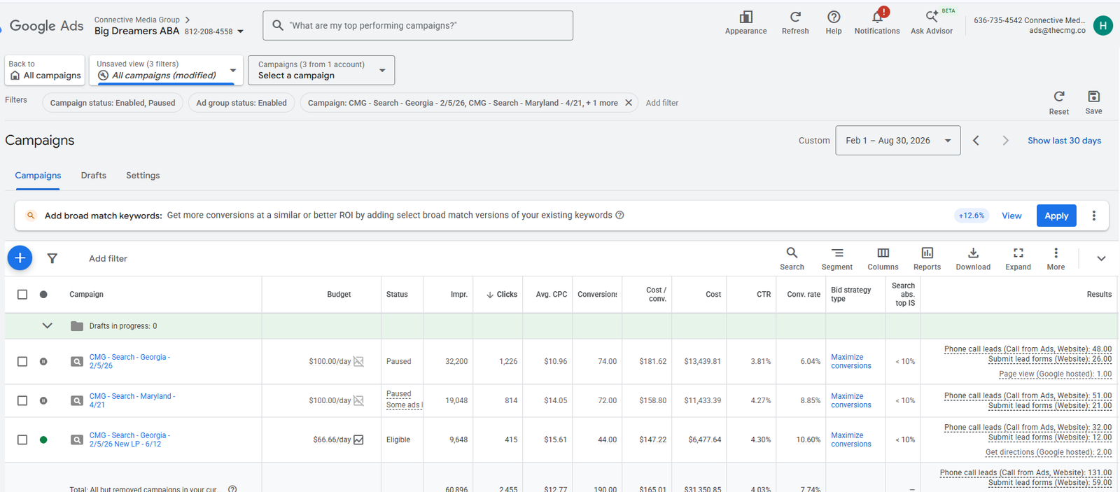Click the blue plus new campaign button
This screenshot has height=492, width=1120.
point(20,258)
